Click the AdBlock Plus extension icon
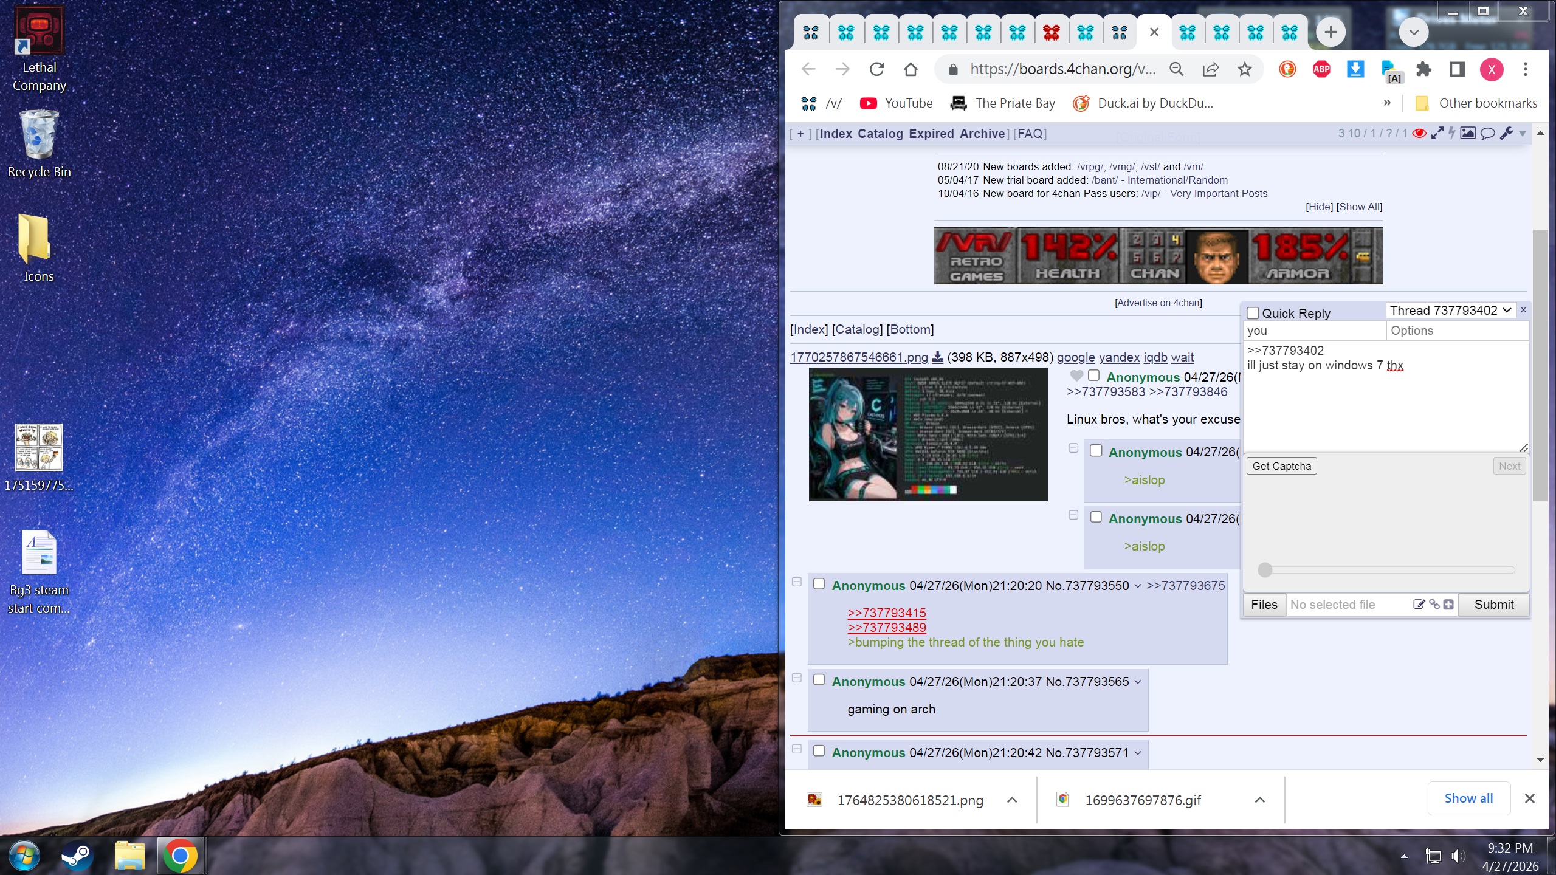This screenshot has height=875, width=1556. (x=1321, y=69)
